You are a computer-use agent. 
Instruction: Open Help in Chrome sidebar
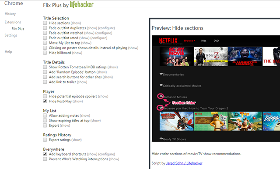(8, 51)
